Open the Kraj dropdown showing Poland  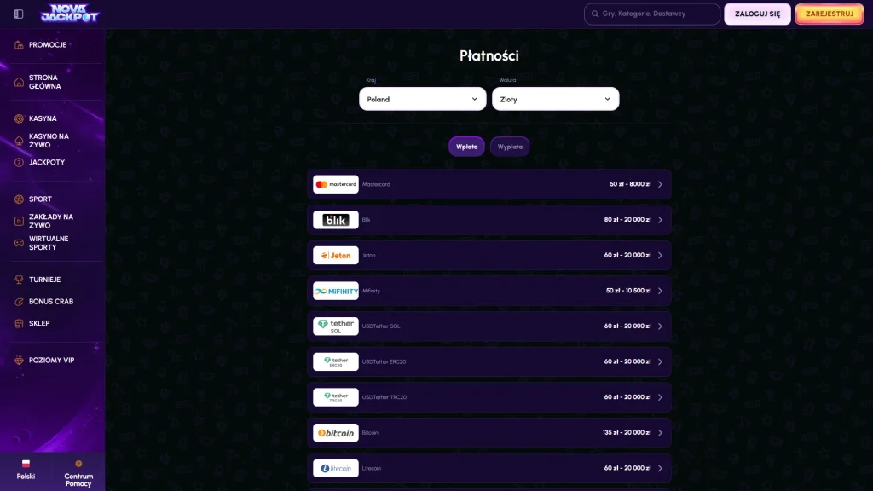point(423,99)
